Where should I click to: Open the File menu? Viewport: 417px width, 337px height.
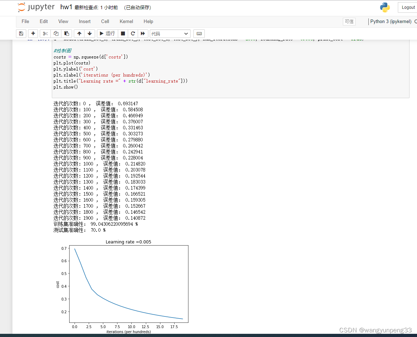click(x=25, y=22)
